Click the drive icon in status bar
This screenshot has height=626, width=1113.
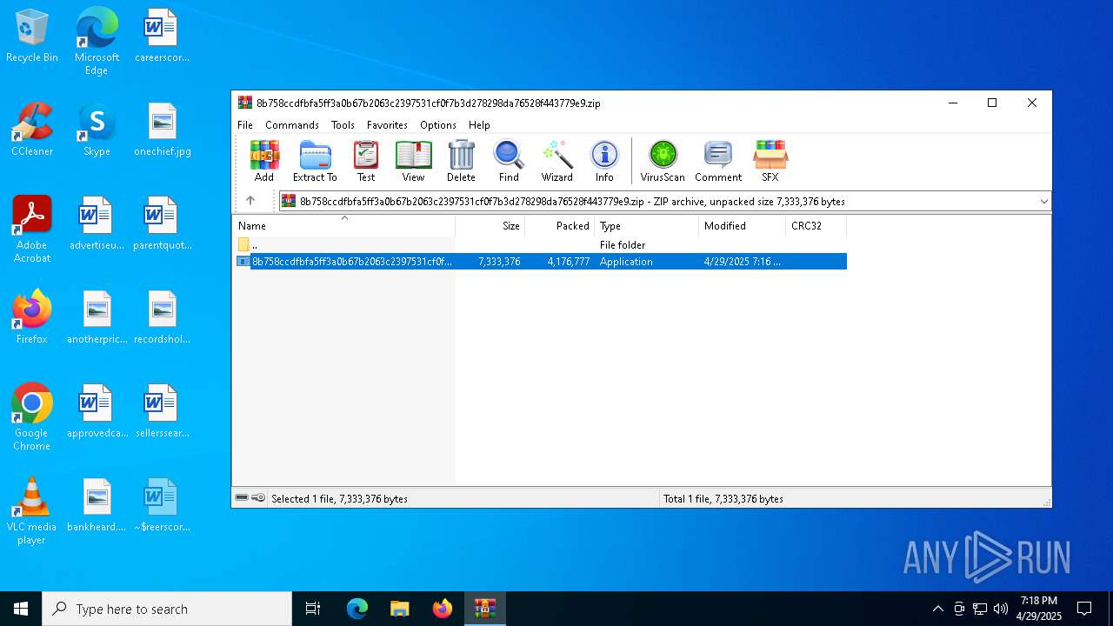click(x=243, y=498)
